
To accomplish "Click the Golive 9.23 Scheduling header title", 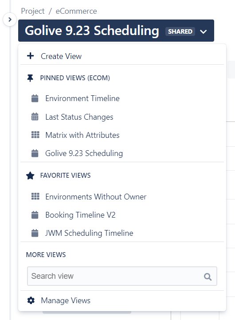I will 92,31.
